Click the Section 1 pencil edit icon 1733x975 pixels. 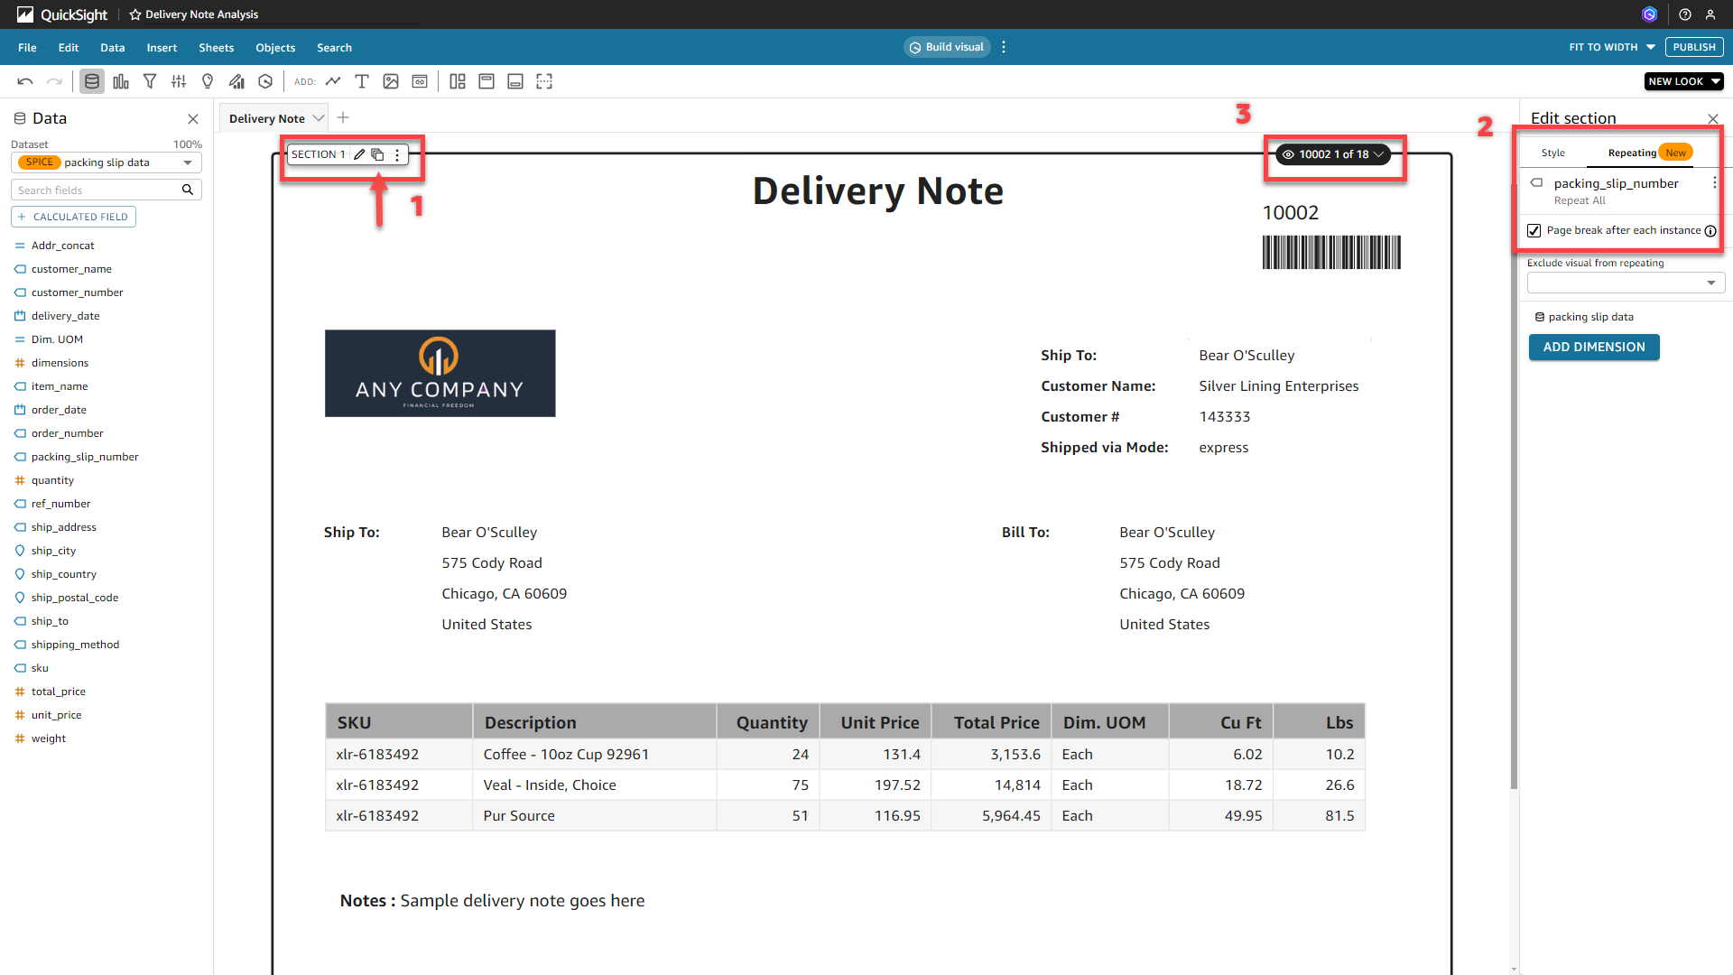359,154
